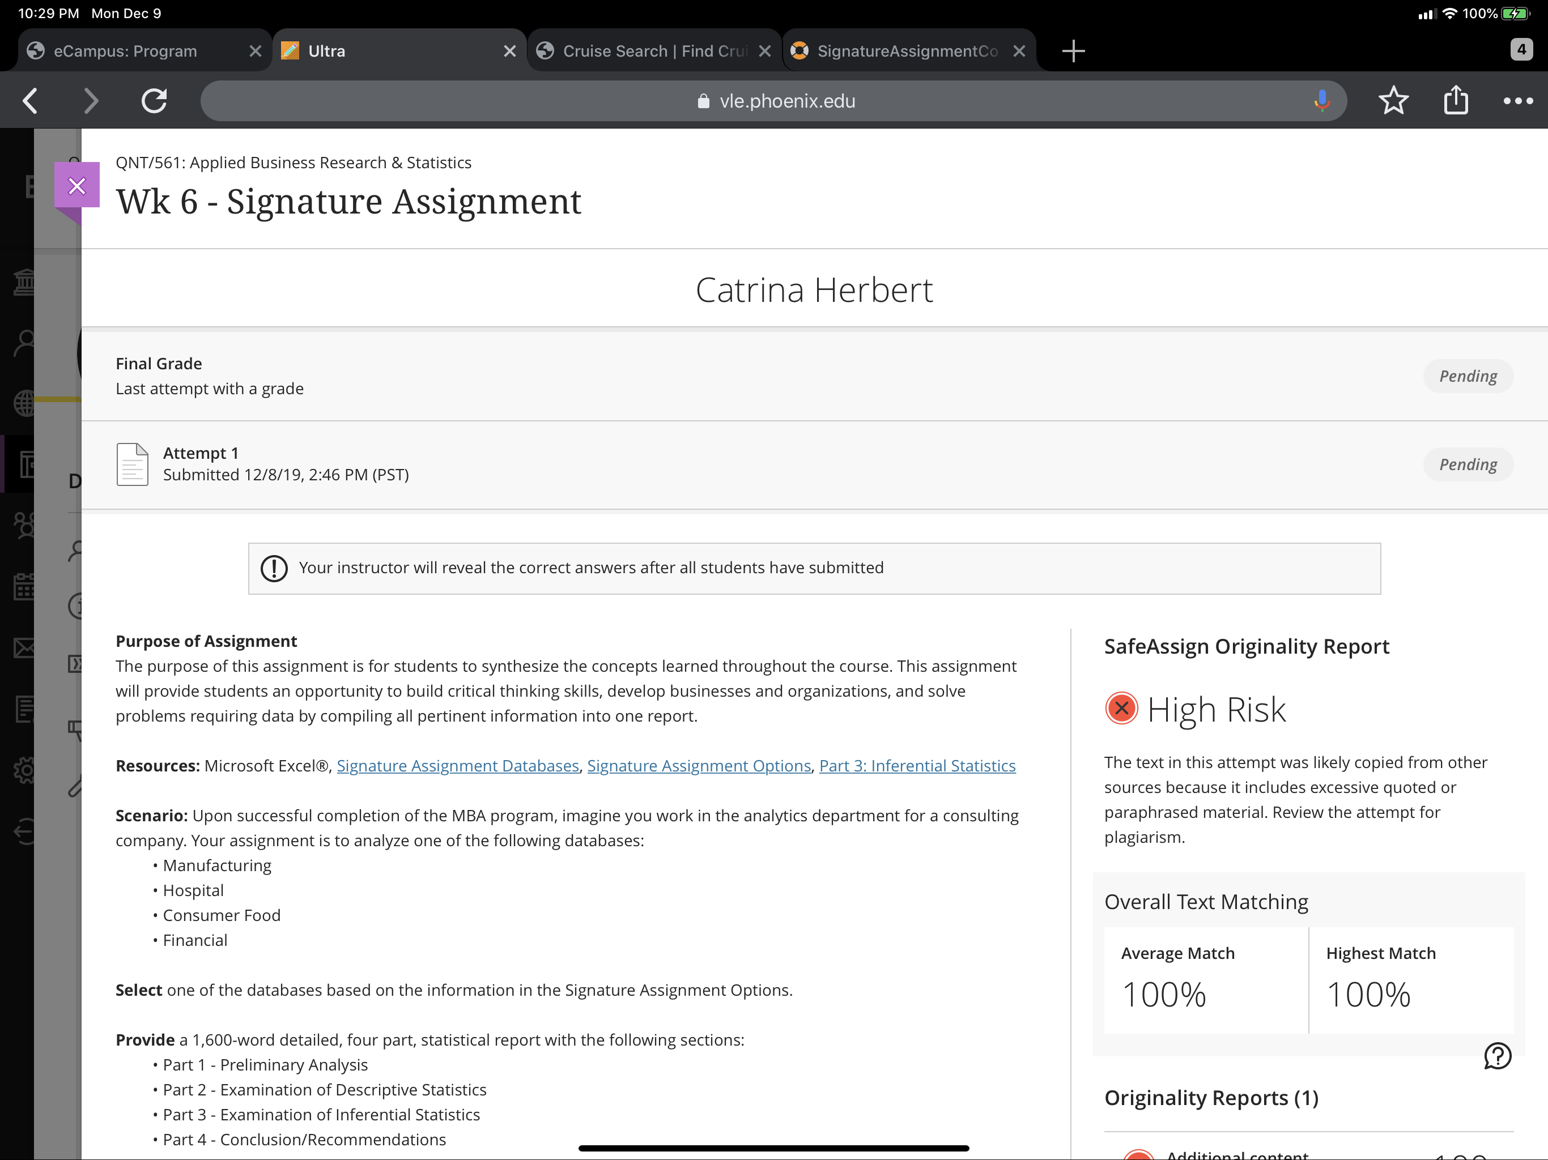This screenshot has width=1548, height=1160.
Task: Click the Wk 6 - Signature Assignment title
Action: click(x=348, y=202)
